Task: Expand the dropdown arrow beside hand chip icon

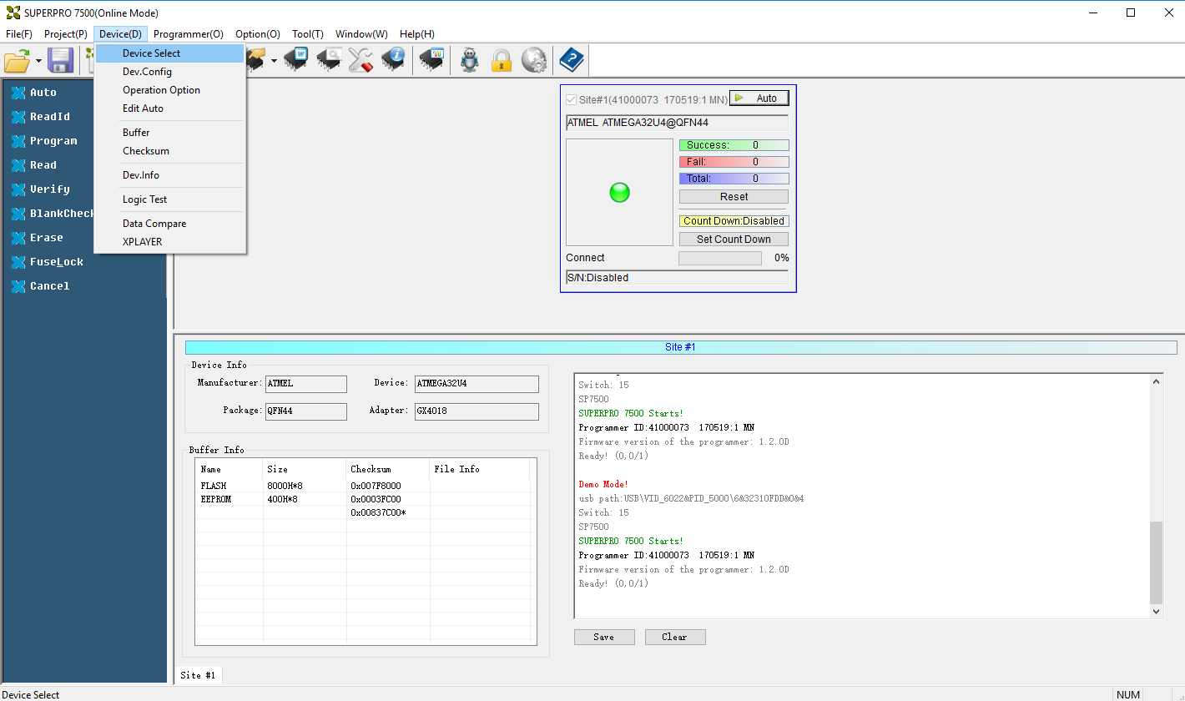Action: [x=274, y=61]
